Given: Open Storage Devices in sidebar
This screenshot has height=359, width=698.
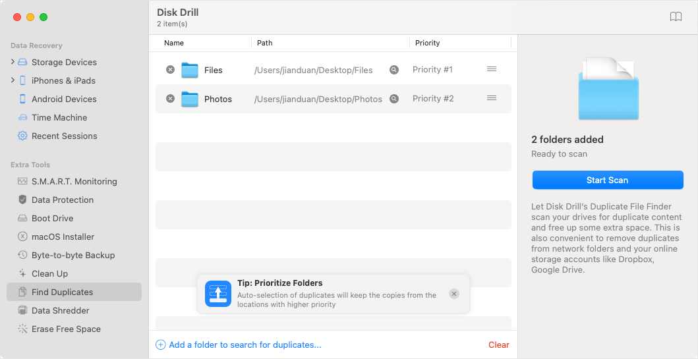Looking at the screenshot, I should [x=64, y=63].
